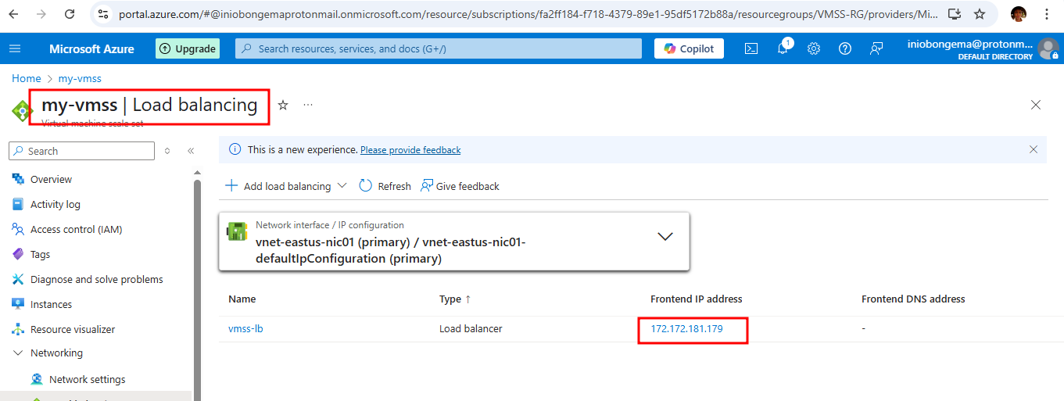Open the more options ellipsis beside title
Viewport: 1064px width, 401px height.
[x=308, y=105]
